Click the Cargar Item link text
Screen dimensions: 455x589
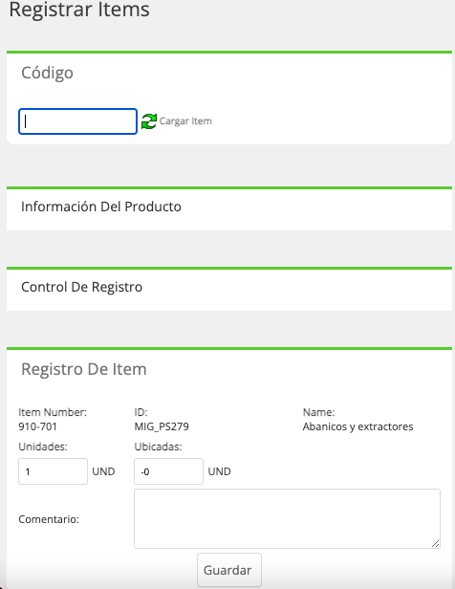(x=185, y=120)
